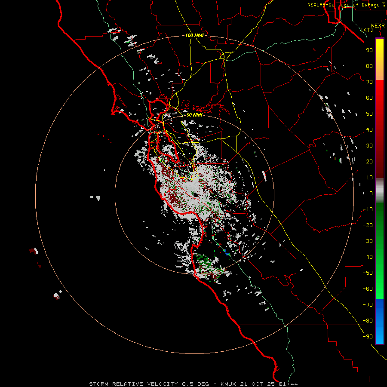Click the -80 value on velocity scale
This screenshot has height=387, width=387.
[368, 321]
